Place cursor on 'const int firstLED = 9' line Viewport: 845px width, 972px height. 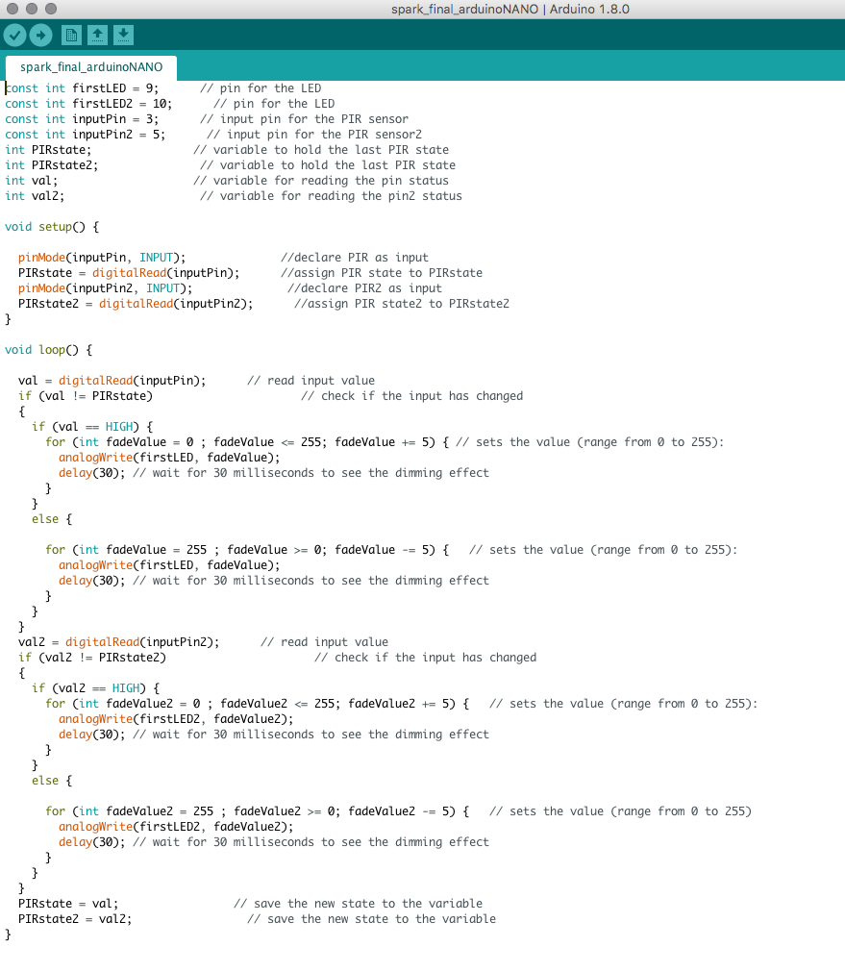click(x=82, y=88)
